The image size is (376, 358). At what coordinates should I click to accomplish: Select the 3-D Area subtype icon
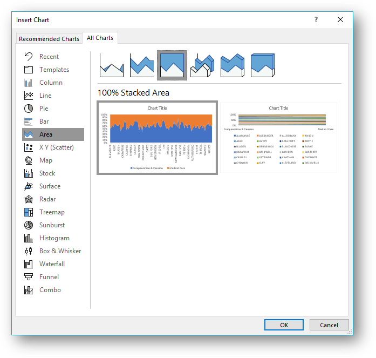pos(203,65)
